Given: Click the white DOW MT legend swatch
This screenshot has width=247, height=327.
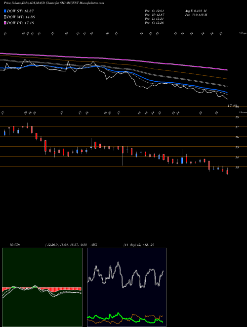Looking at the screenshot, I should [5, 17].
